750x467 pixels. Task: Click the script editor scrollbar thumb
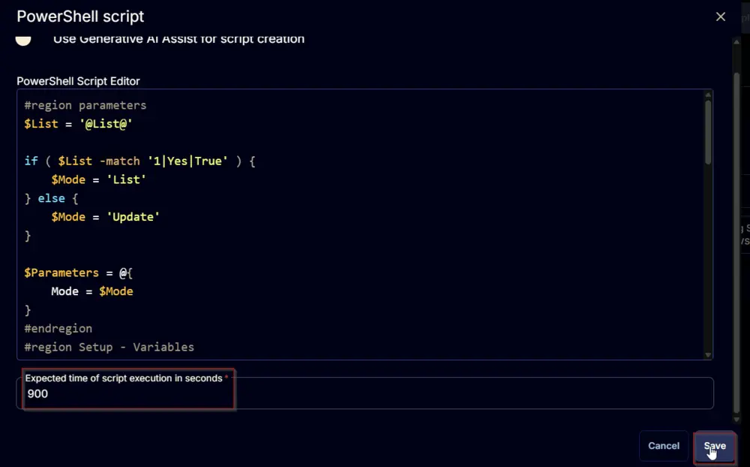point(708,131)
